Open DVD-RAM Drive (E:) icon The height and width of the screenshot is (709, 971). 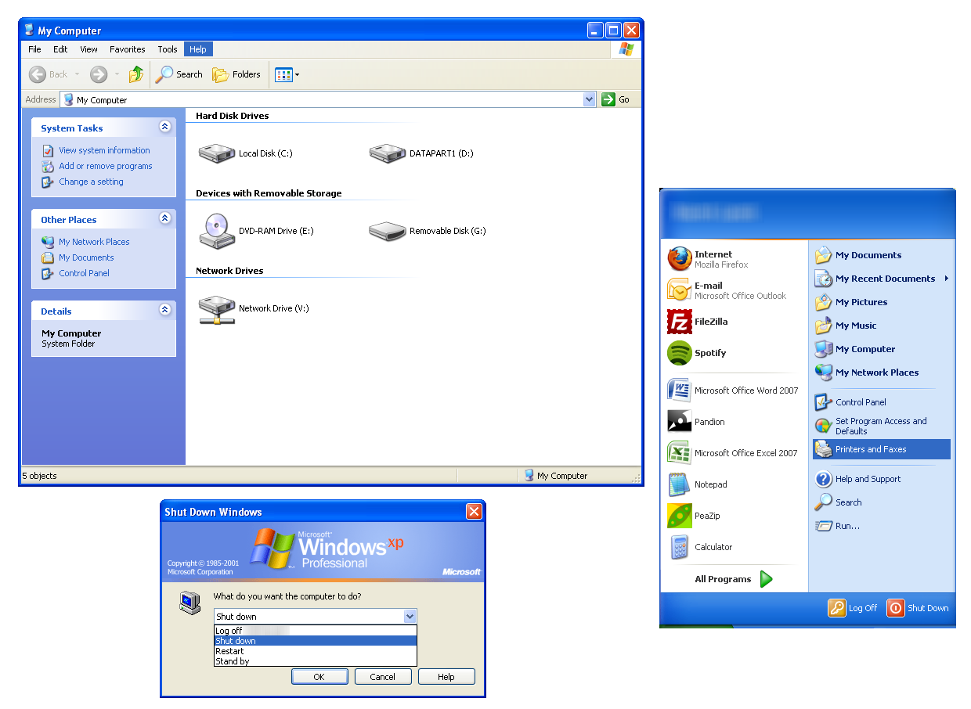pyautogui.click(x=217, y=230)
